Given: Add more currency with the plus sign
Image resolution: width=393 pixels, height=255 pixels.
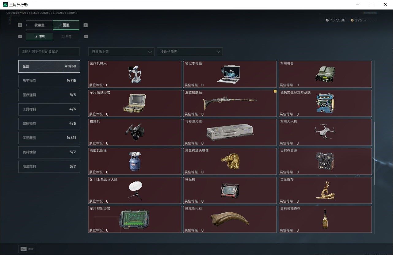Looking at the screenshot, I should point(365,20).
